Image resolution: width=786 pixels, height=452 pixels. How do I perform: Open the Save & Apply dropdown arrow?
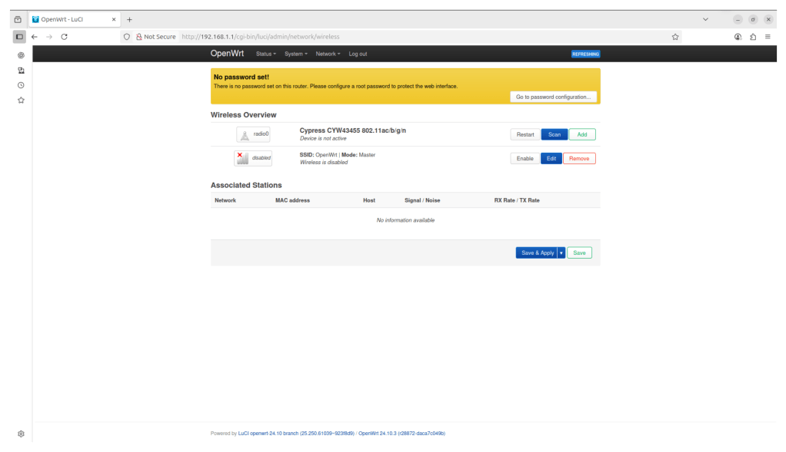pos(561,252)
